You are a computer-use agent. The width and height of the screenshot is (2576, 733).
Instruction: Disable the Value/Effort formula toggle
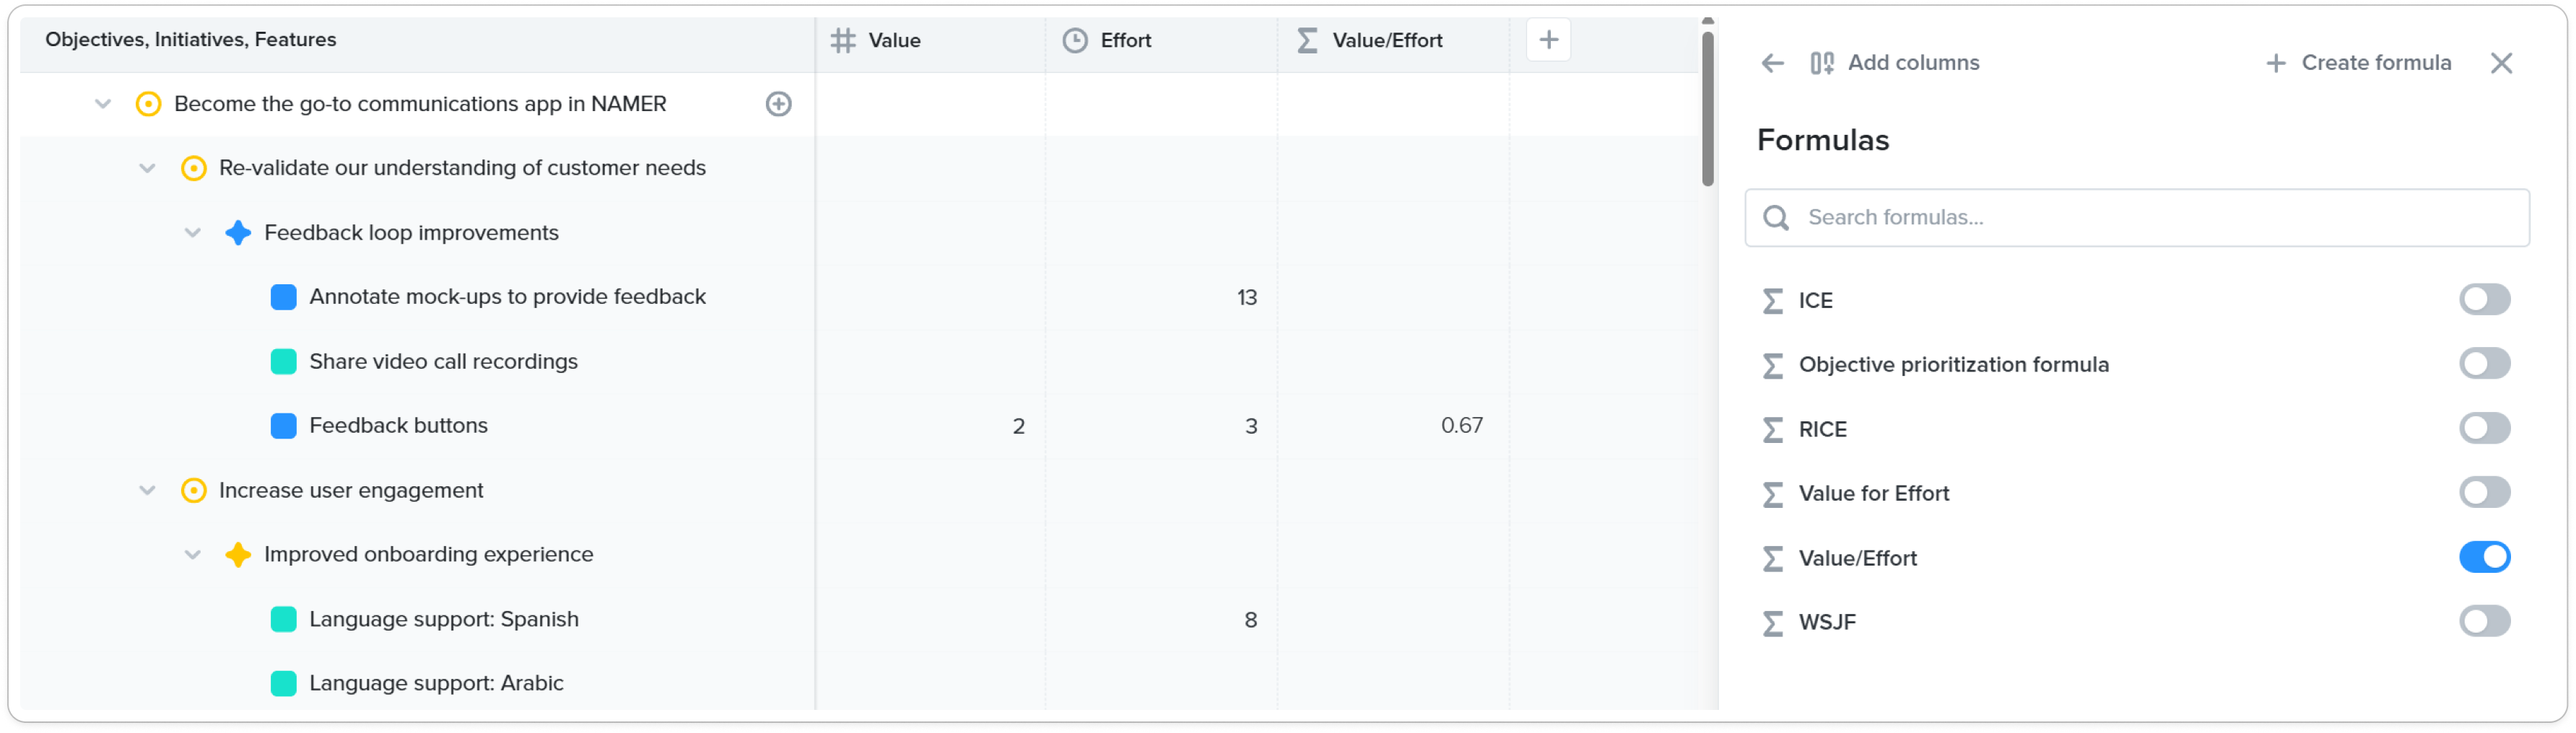2483,557
